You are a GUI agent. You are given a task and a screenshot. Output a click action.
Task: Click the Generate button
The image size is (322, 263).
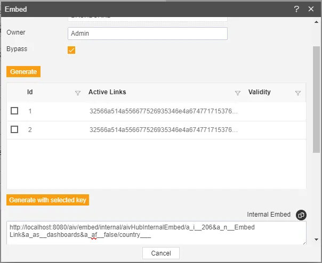23,71
